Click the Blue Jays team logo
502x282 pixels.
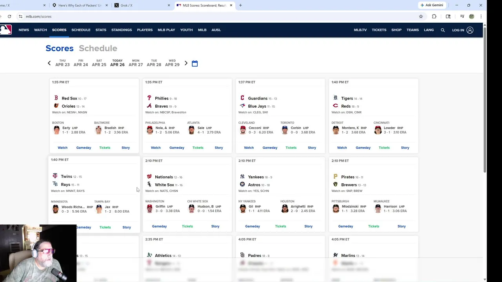(242, 106)
